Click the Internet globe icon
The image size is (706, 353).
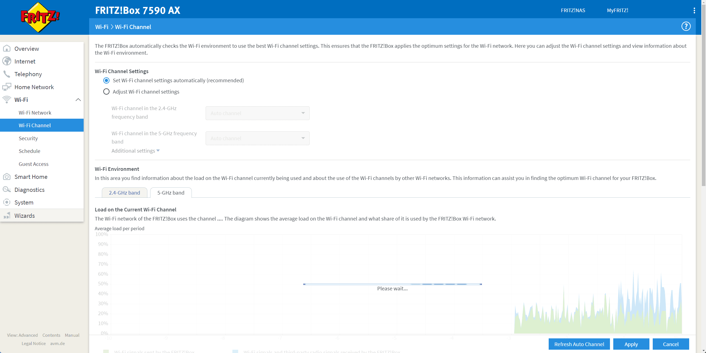click(7, 61)
